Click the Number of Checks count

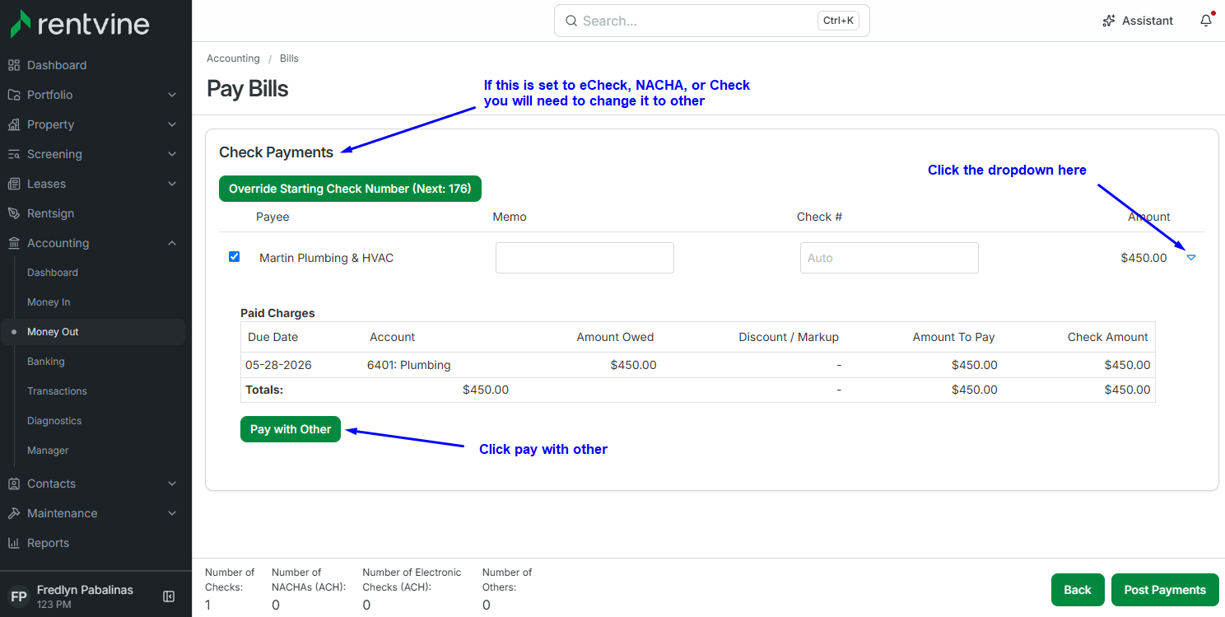tap(207, 605)
